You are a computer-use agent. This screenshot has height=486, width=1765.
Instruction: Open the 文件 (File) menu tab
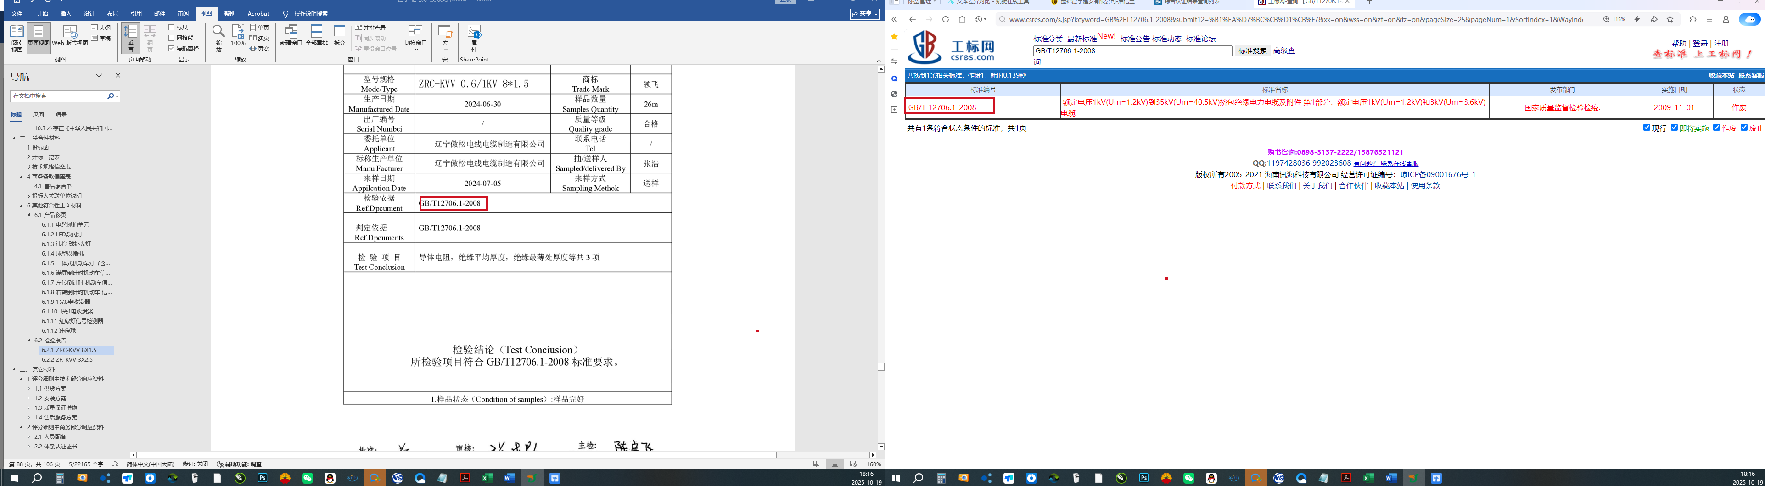click(x=17, y=14)
